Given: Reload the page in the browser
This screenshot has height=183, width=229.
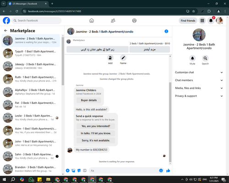Looking at the screenshot, I should 17,11.
